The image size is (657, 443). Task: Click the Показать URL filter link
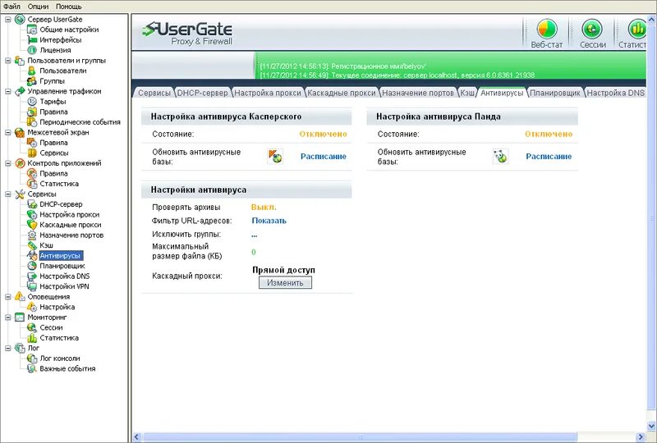coord(269,221)
